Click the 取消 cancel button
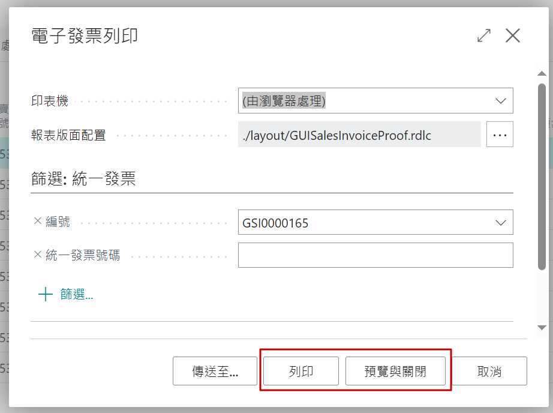This screenshot has height=413, width=553. tap(489, 371)
